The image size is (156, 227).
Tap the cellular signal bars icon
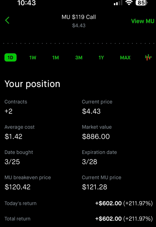[118, 3]
